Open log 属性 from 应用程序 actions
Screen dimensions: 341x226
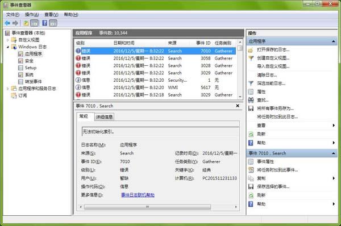[261, 91]
